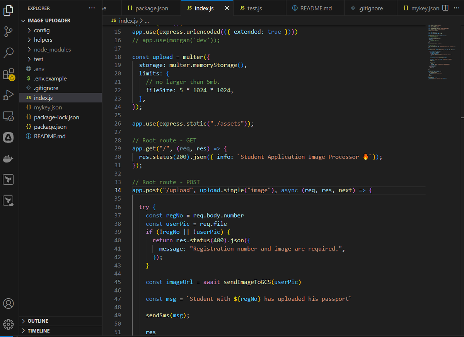Open mykey.json from the file tree
Viewport: 464px width, 337px height.
(x=61, y=107)
